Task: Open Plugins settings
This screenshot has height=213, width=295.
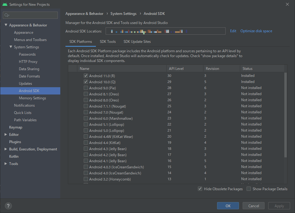Action: (x=15, y=142)
